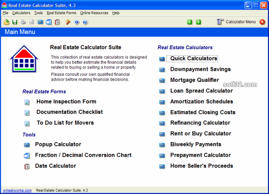This screenshot has height=194, width=269.
Task: Open Date Calculator tool
Action: point(55,166)
